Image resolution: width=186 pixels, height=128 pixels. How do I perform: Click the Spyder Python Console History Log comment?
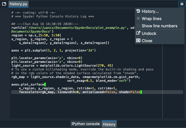pyautogui.click(x=53, y=16)
